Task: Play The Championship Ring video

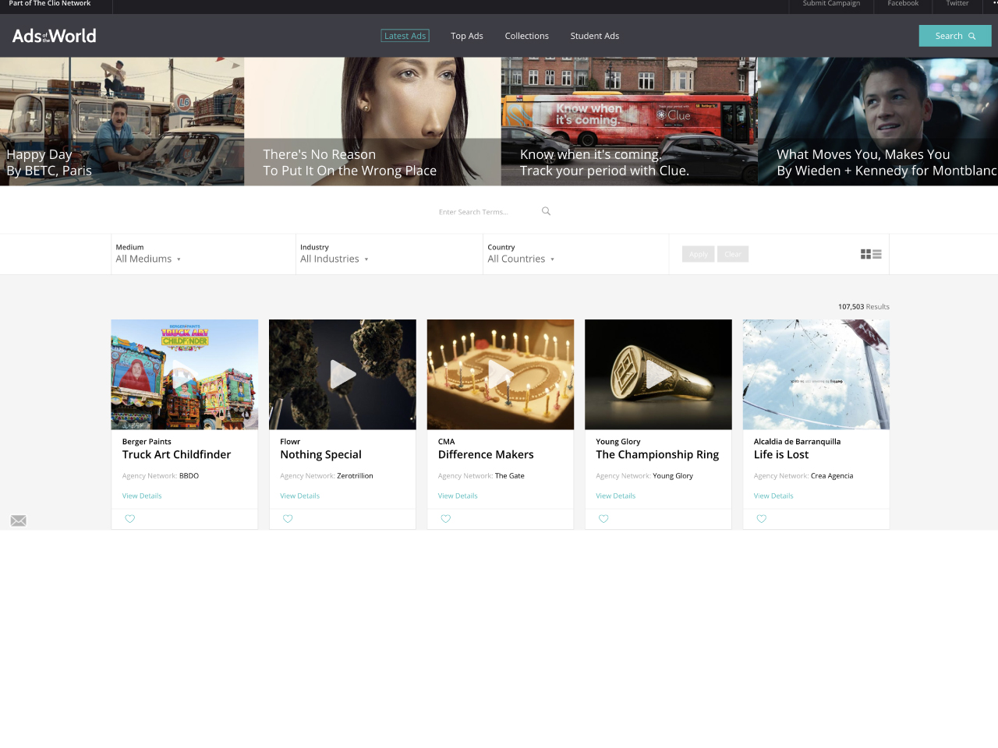Action: [658, 375]
